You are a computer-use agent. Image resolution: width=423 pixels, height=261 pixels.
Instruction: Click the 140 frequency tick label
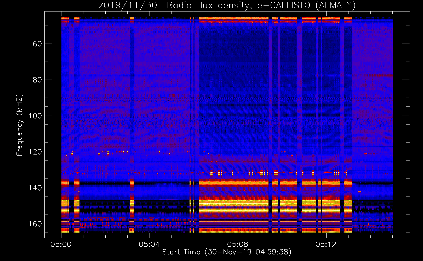pos(35,188)
